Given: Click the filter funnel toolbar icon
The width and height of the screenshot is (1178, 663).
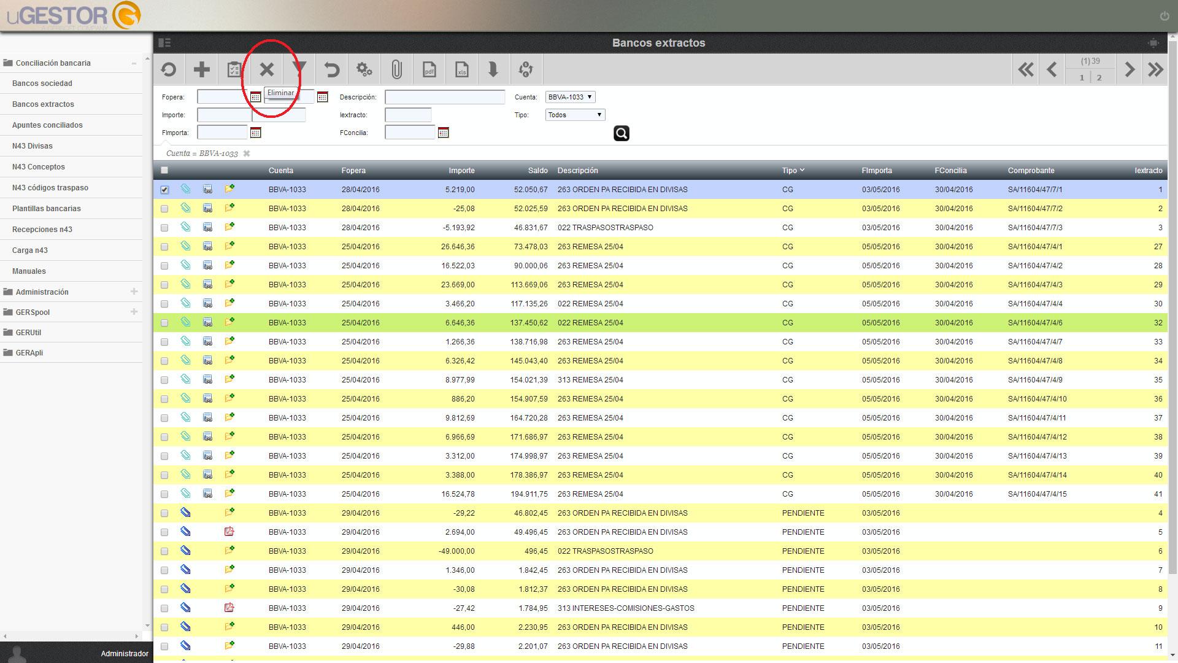Looking at the screenshot, I should point(299,69).
